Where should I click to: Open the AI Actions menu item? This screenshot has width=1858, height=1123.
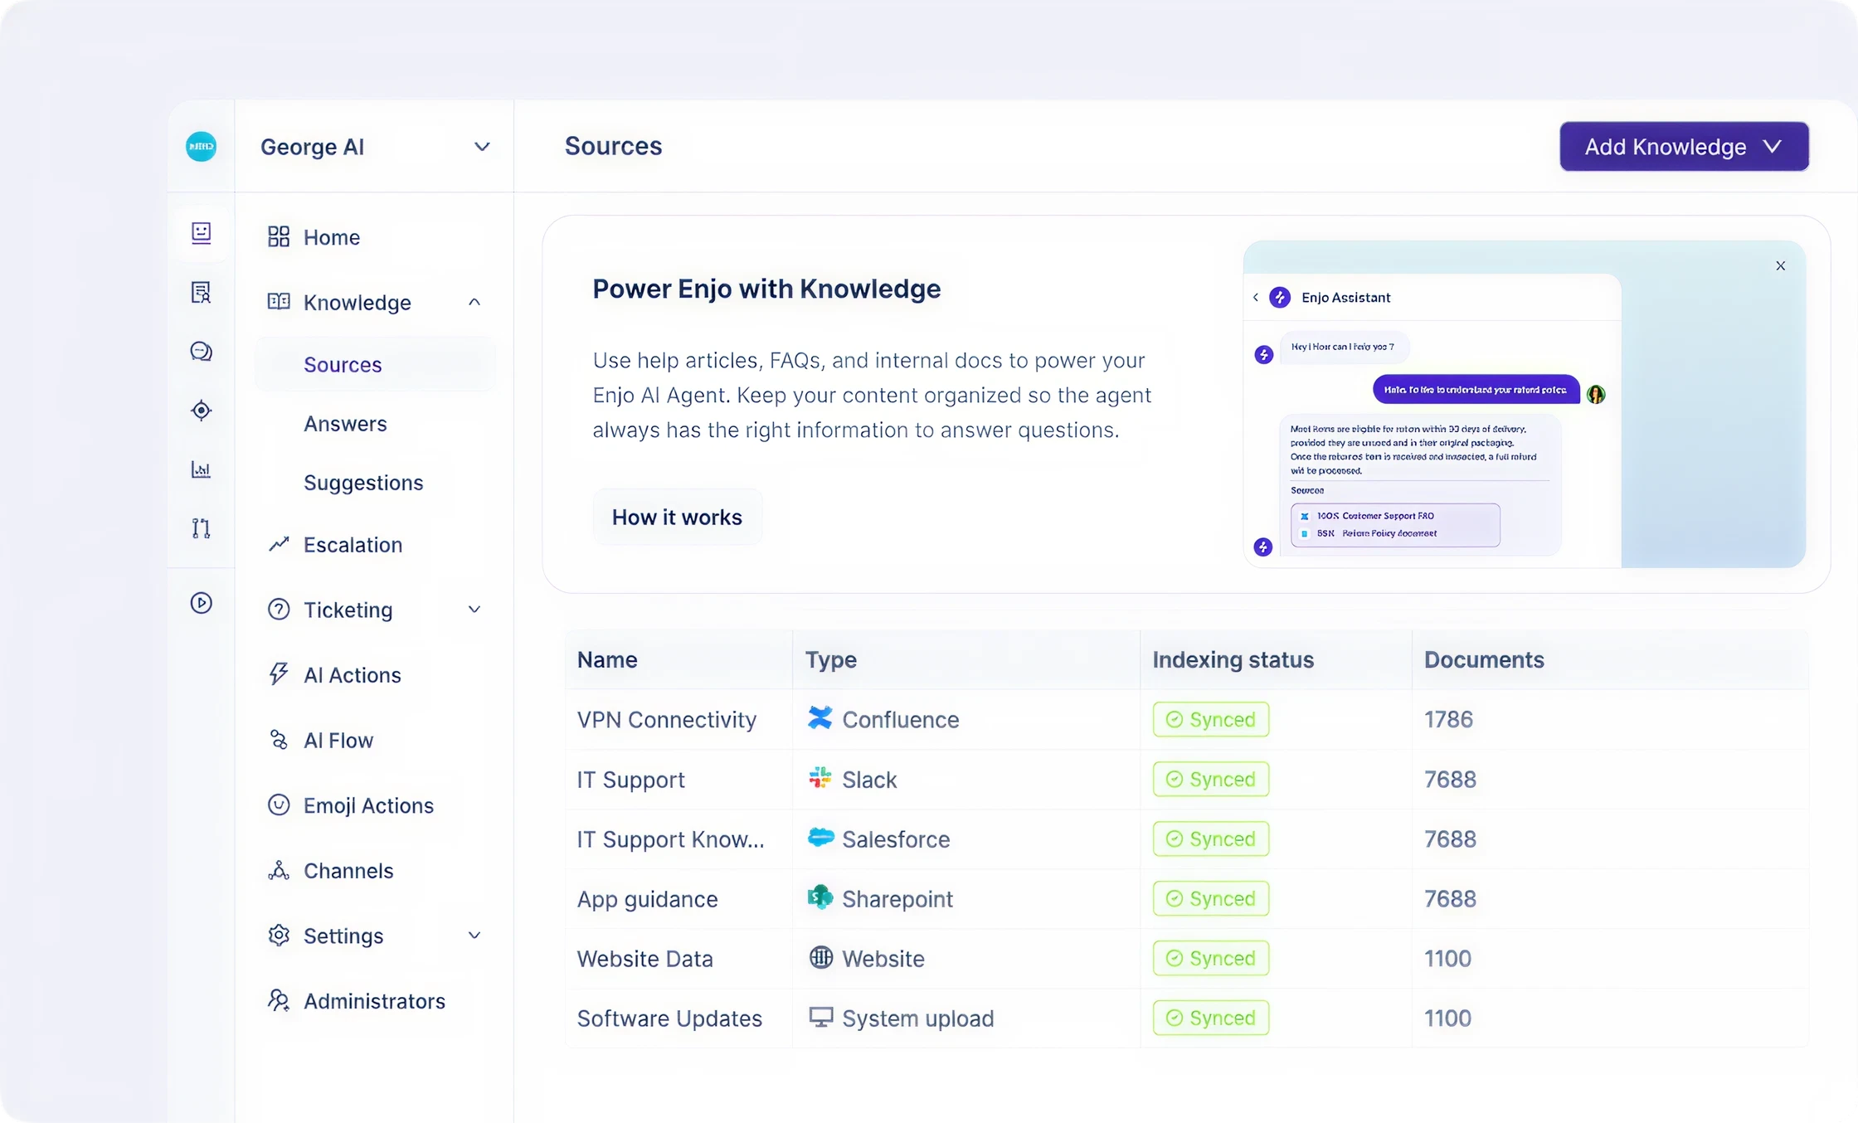[x=352, y=675]
